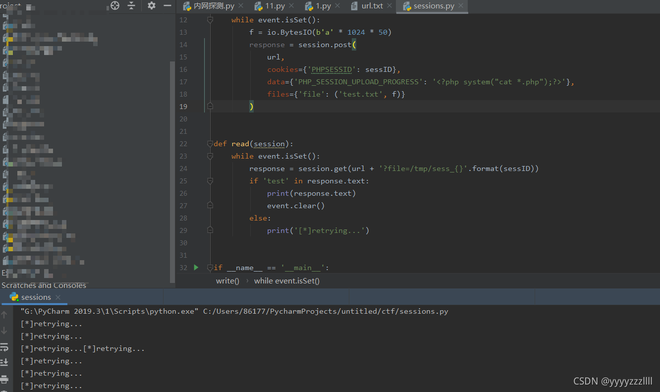Click the locate-current-file target icon in Project panel
This screenshot has width=660, height=392.
coord(115,5)
